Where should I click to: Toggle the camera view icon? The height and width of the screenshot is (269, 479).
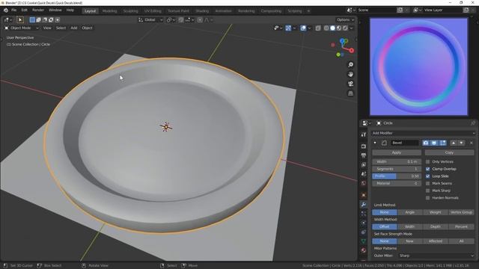351,84
